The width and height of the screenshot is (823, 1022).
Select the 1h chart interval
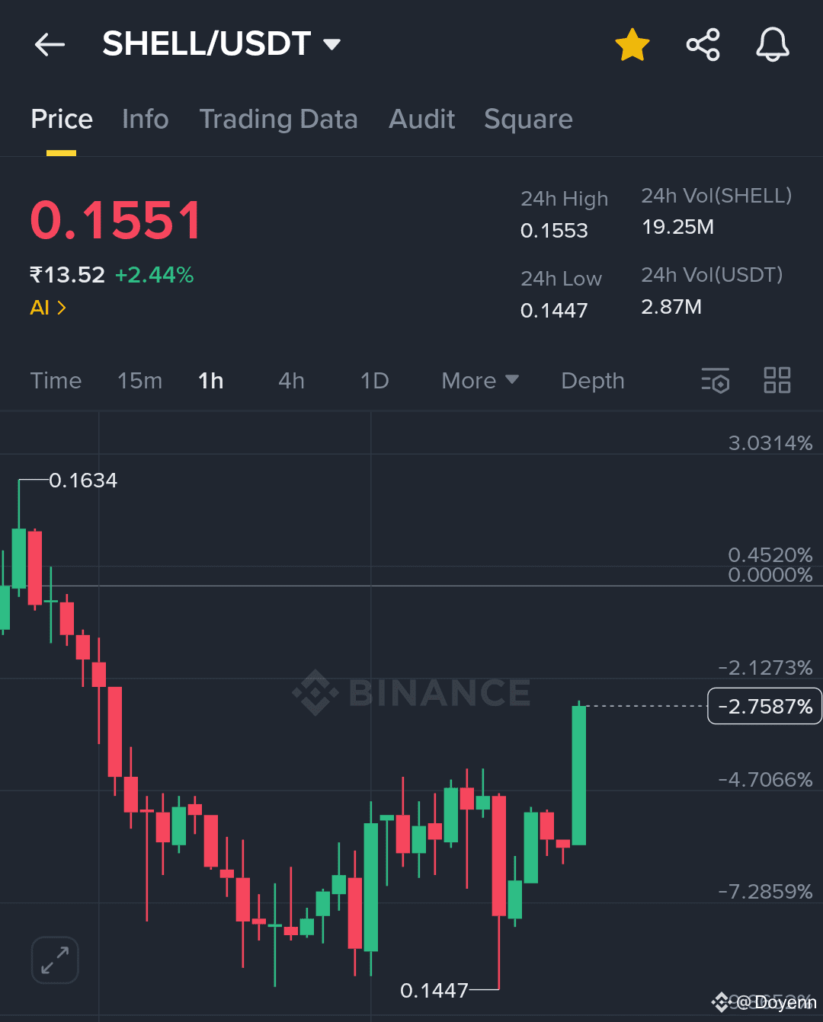coord(211,381)
